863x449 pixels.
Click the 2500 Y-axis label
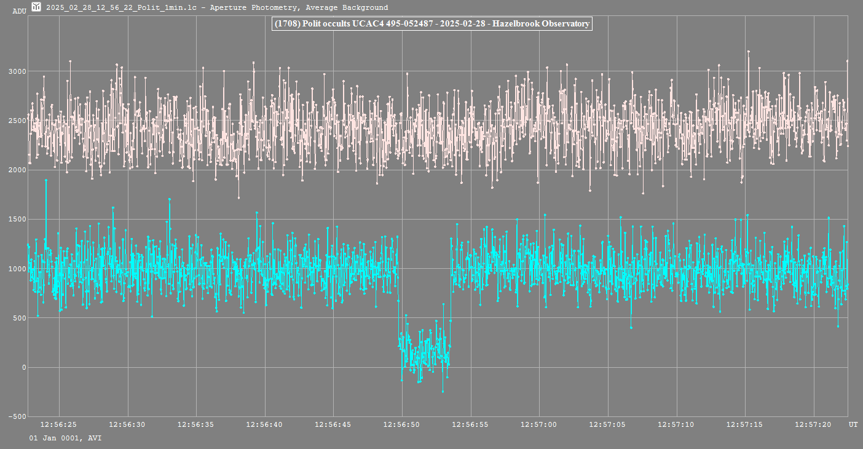17,121
